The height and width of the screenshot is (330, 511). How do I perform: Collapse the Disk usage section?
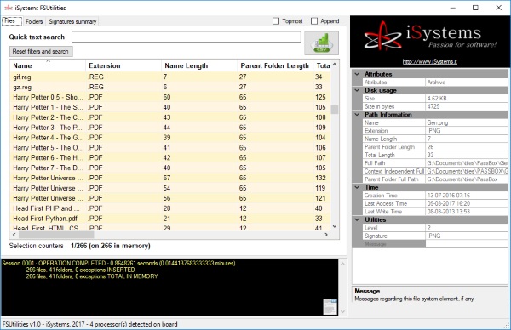tap(357, 90)
